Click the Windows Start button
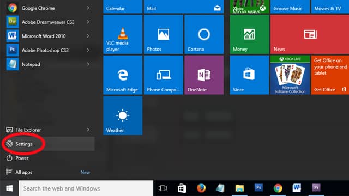Viewport: 349px width, 196px height. pyautogui.click(x=9, y=188)
